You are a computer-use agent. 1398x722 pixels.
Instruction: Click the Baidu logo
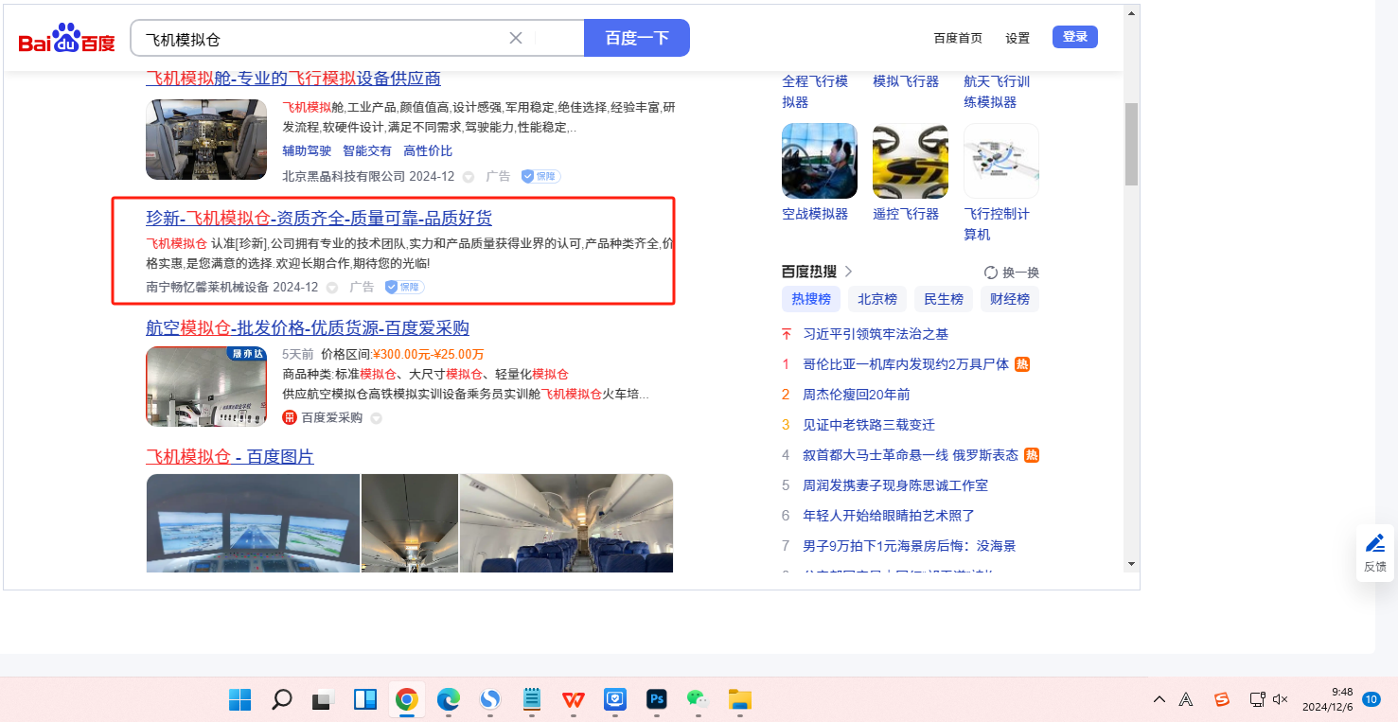(66, 39)
